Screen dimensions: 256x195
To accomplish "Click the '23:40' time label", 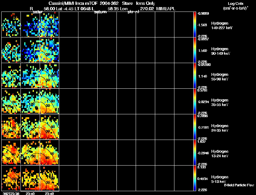I will click(x=30, y=194).
